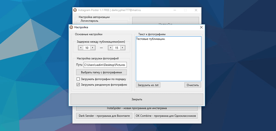The image size is (276, 131).
Task: Click 'Тестовые публикации.' text in caption box
Action: 151,39
